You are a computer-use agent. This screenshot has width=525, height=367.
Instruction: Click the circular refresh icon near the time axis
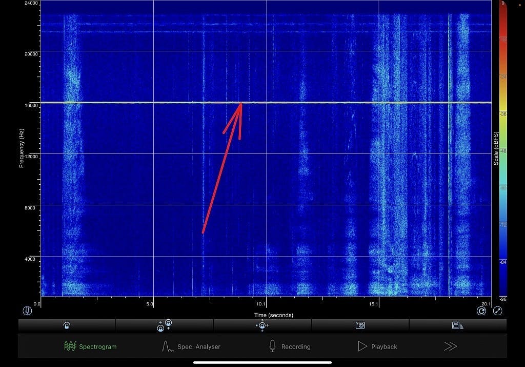[481, 311]
